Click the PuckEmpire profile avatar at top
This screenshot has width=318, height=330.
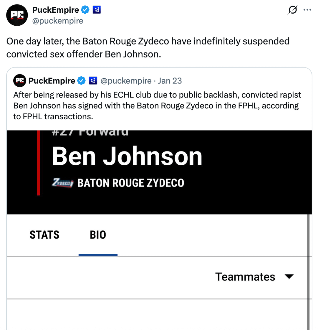(17, 16)
